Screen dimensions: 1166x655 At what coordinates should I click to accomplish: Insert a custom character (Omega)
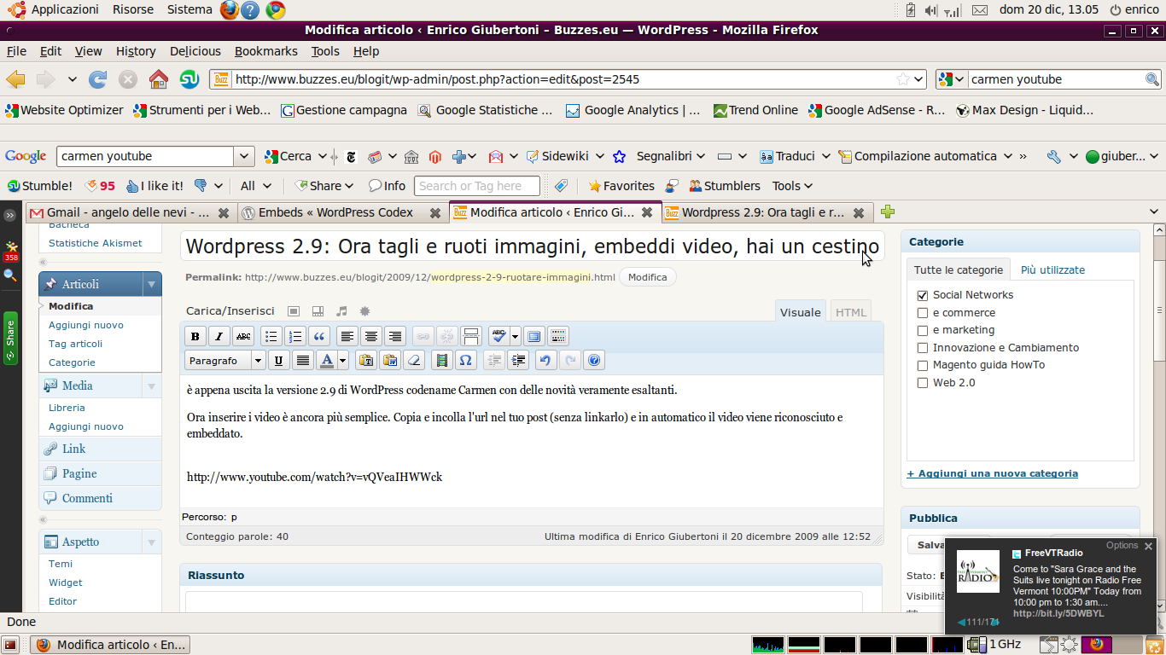(465, 361)
